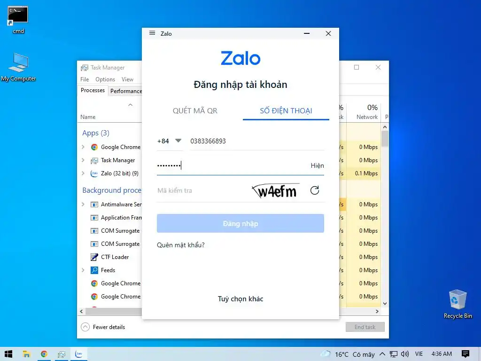
Task: Click the Application Frame Host process icon
Action: [x=94, y=218]
